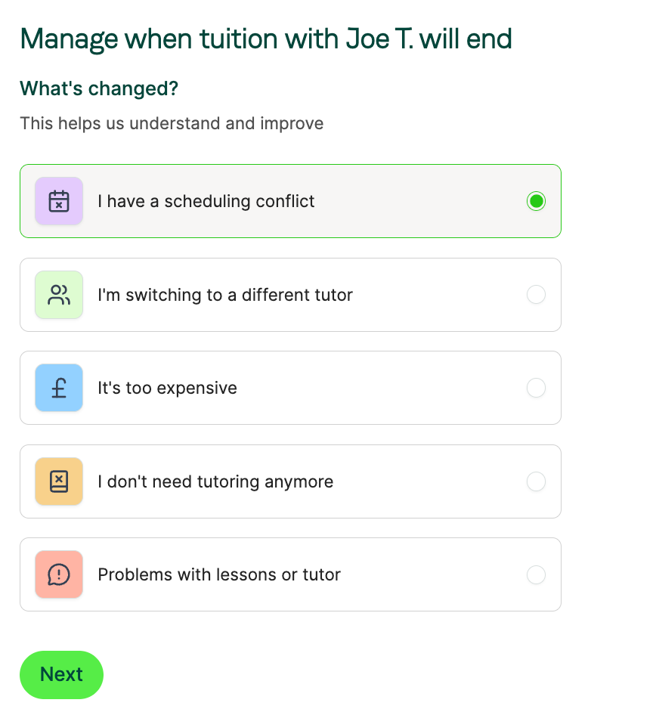Click the orange book-with-x icon
The width and height of the screenshot is (656, 712).
[59, 481]
